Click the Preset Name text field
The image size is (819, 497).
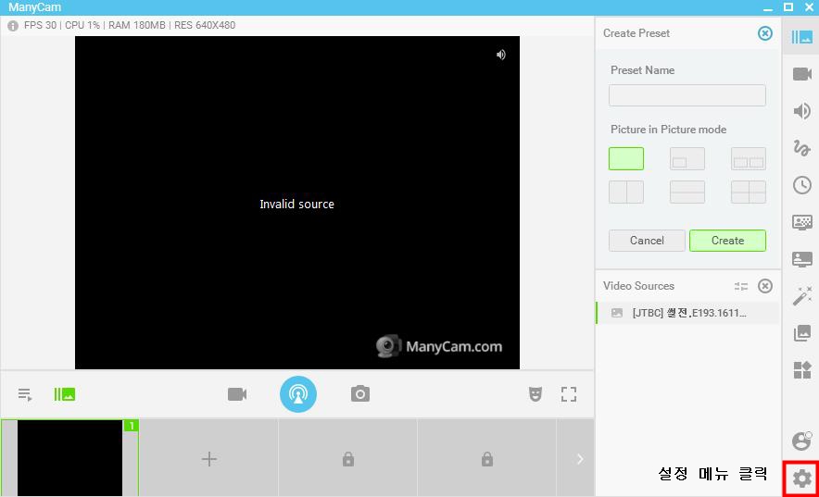click(687, 95)
